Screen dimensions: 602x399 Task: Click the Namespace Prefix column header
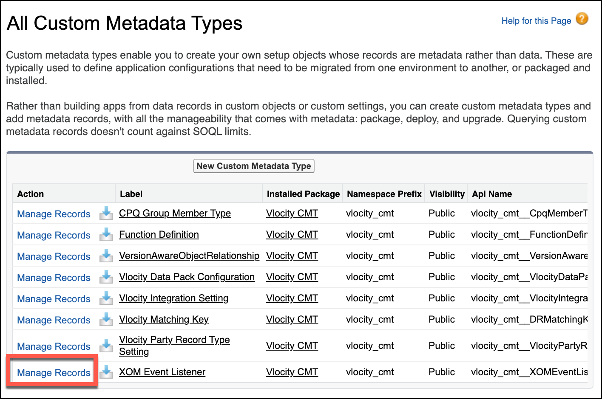click(384, 194)
